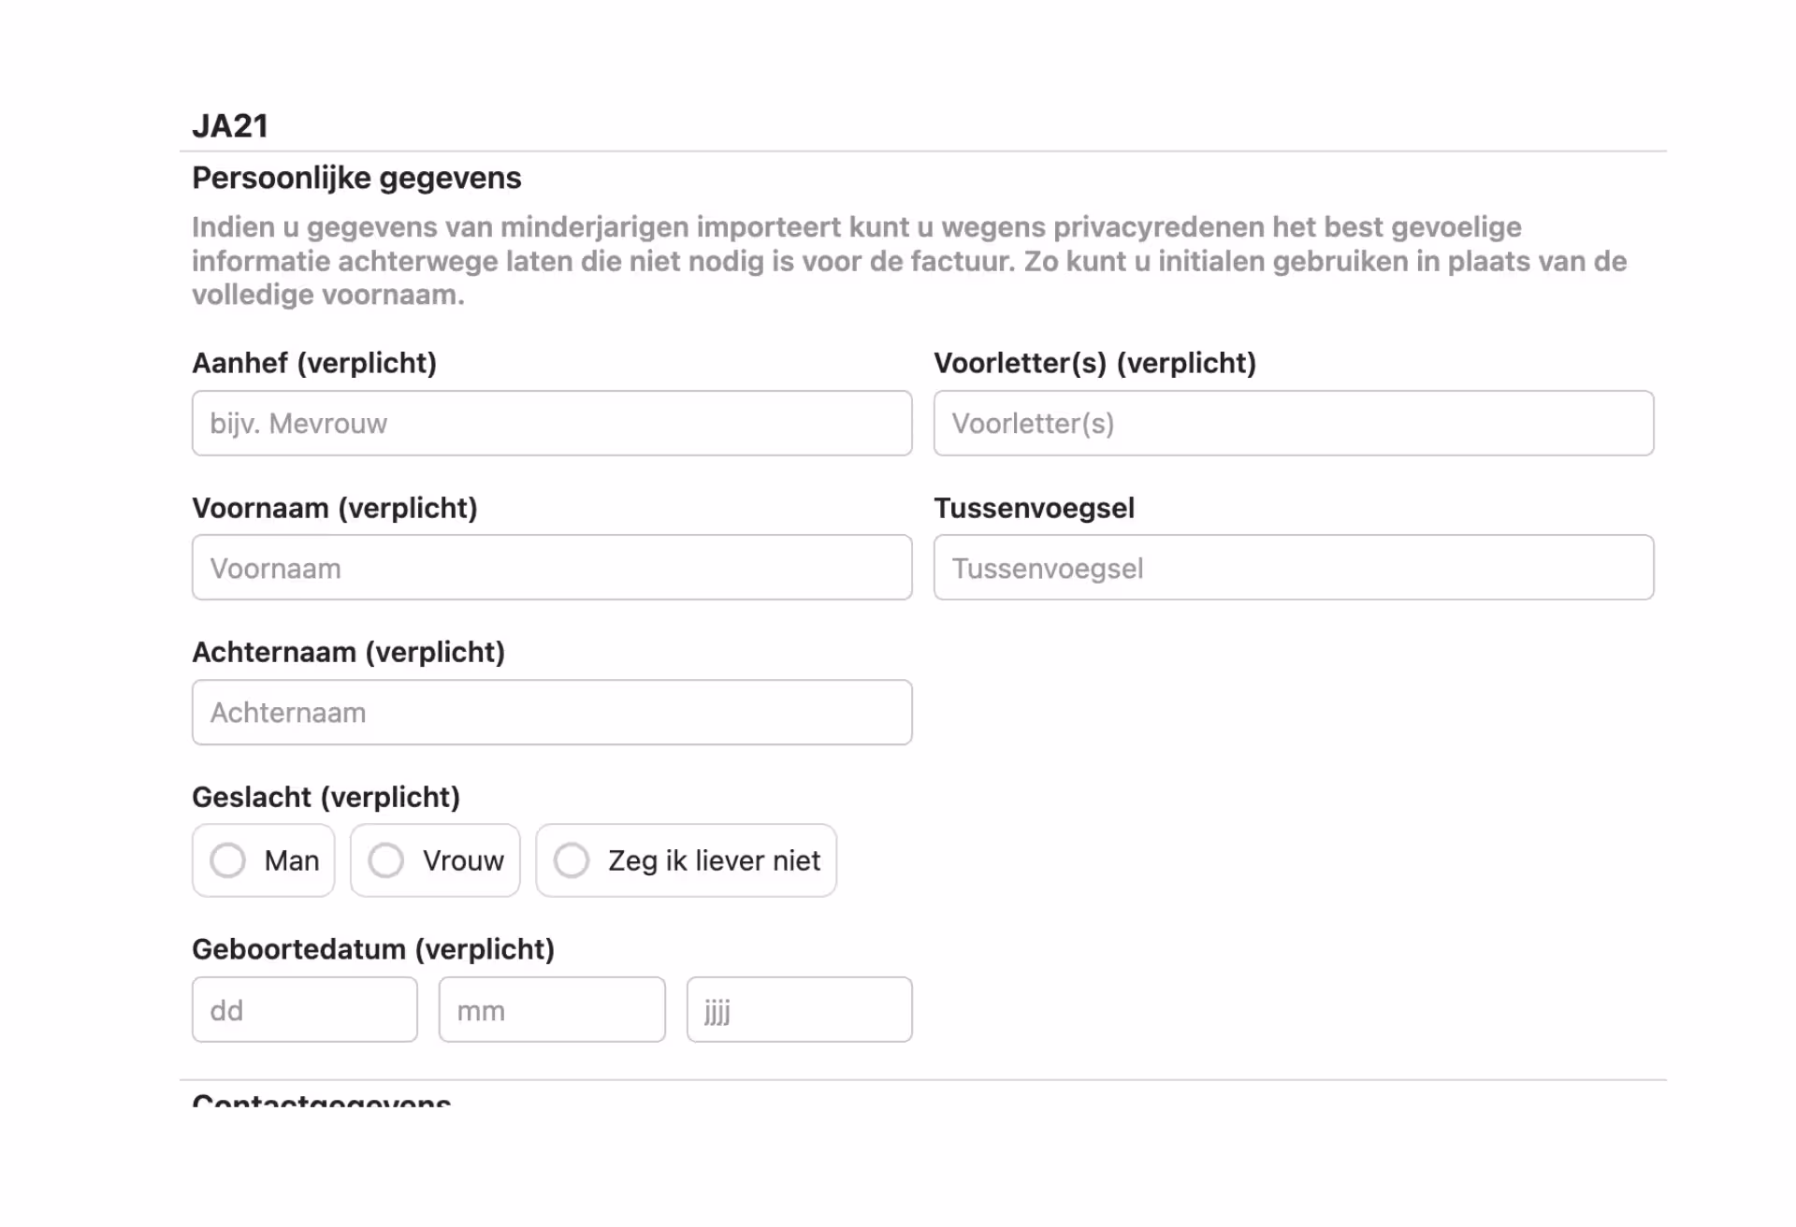The width and height of the screenshot is (1796, 1227).
Task: Focus the 'mm' month input box
Action: [x=552, y=1010]
